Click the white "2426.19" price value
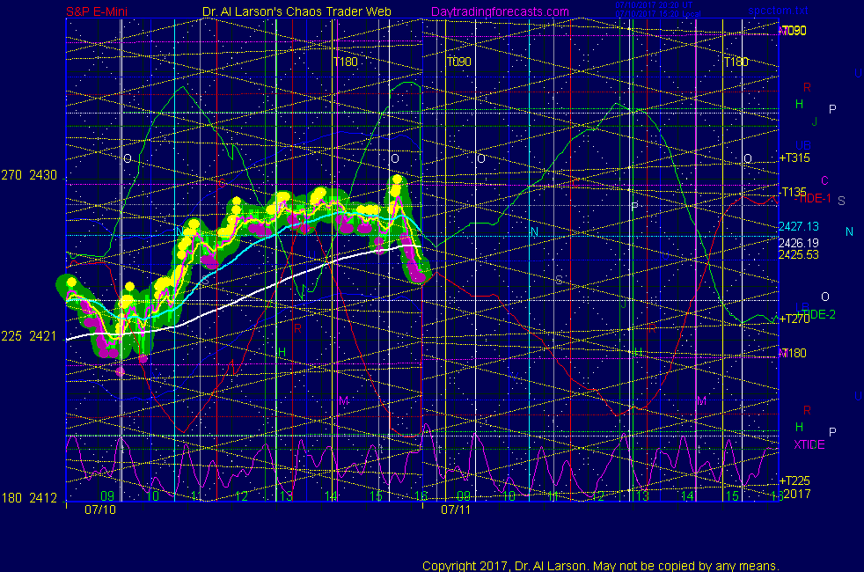 pyautogui.click(x=798, y=243)
